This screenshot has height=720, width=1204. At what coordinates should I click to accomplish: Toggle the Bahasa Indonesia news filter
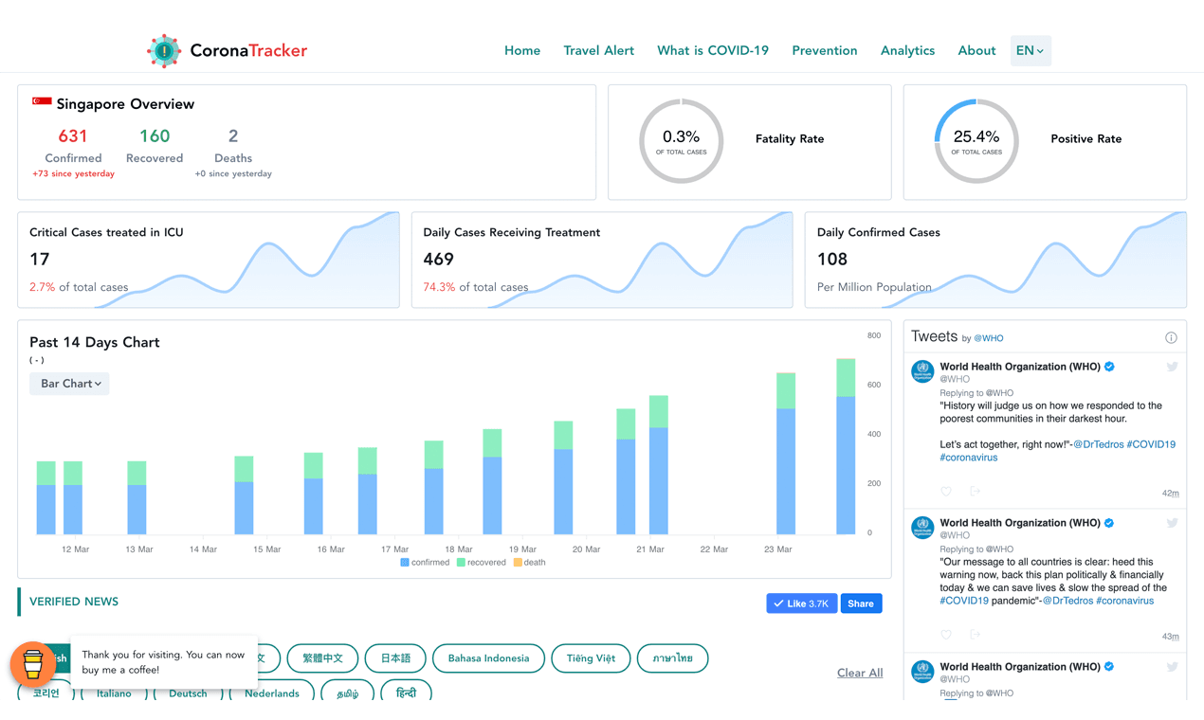pyautogui.click(x=488, y=658)
